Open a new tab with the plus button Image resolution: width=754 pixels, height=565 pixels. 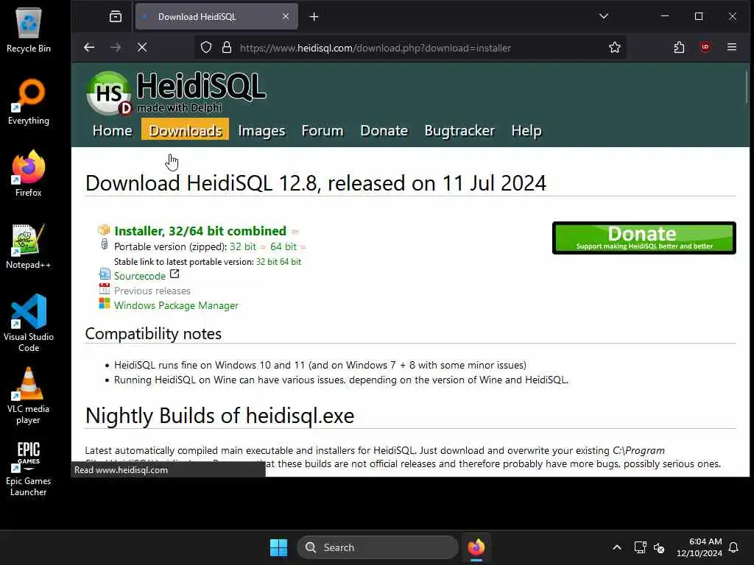click(x=314, y=17)
